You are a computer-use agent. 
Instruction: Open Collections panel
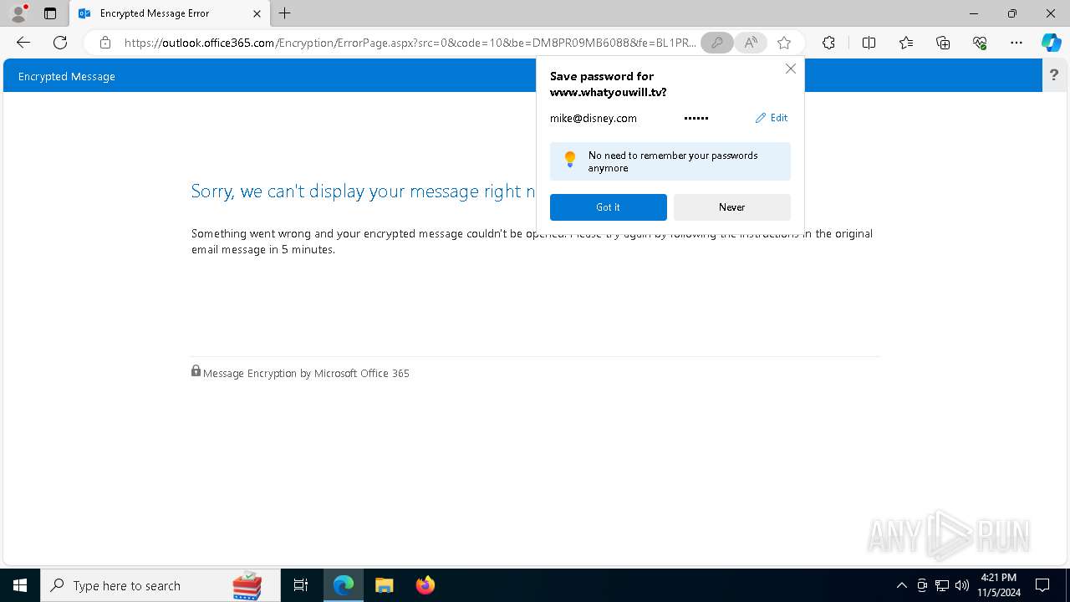click(x=943, y=43)
